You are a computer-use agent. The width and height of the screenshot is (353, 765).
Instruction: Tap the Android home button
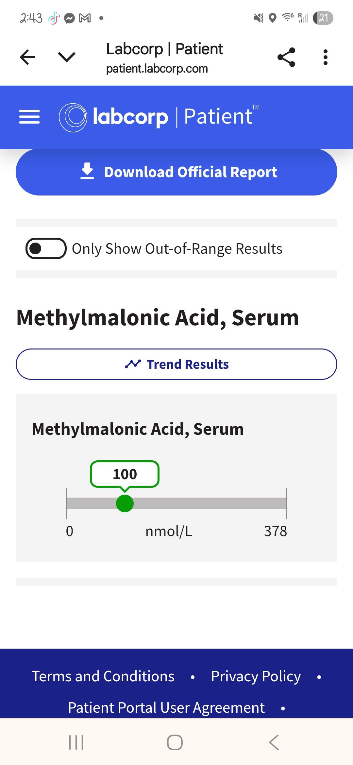(x=175, y=742)
